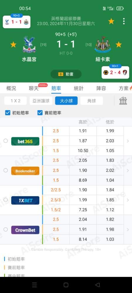
Task: Open the three-dot more options menu
Action: point(124,21)
